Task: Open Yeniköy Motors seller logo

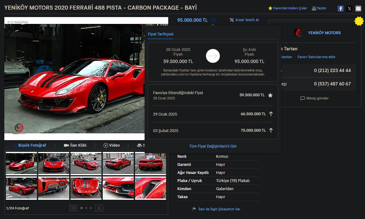Action: pyautogui.click(x=297, y=33)
